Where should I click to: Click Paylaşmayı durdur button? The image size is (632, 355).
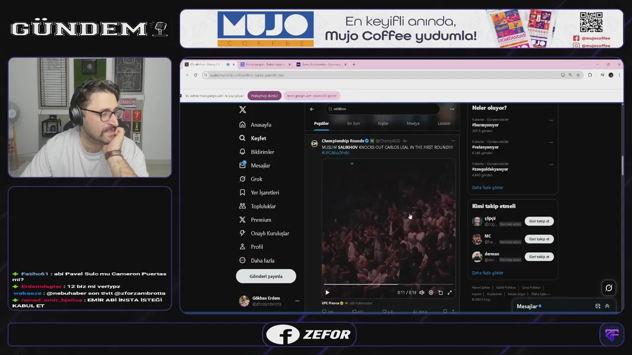(265, 96)
